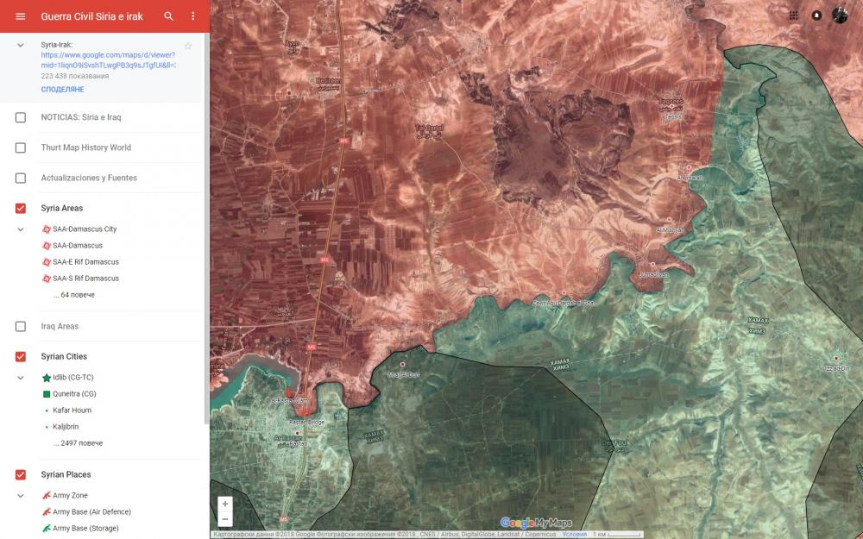
Task: Enable the Iraq Areas layer checkbox
Action: [x=21, y=326]
